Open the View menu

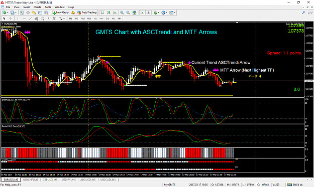[17, 7]
